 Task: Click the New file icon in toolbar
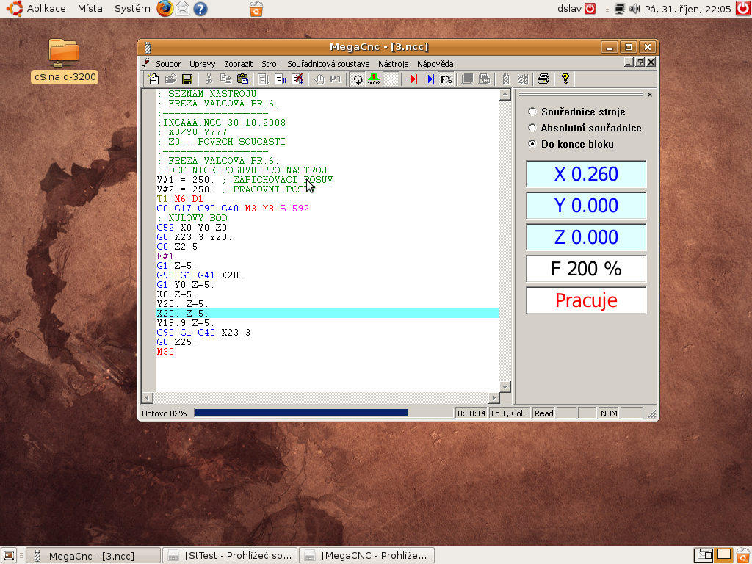[x=153, y=79]
